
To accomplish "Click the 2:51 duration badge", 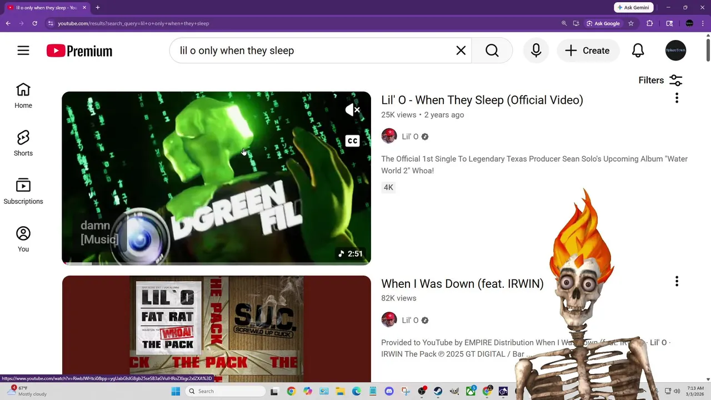I will click(351, 254).
